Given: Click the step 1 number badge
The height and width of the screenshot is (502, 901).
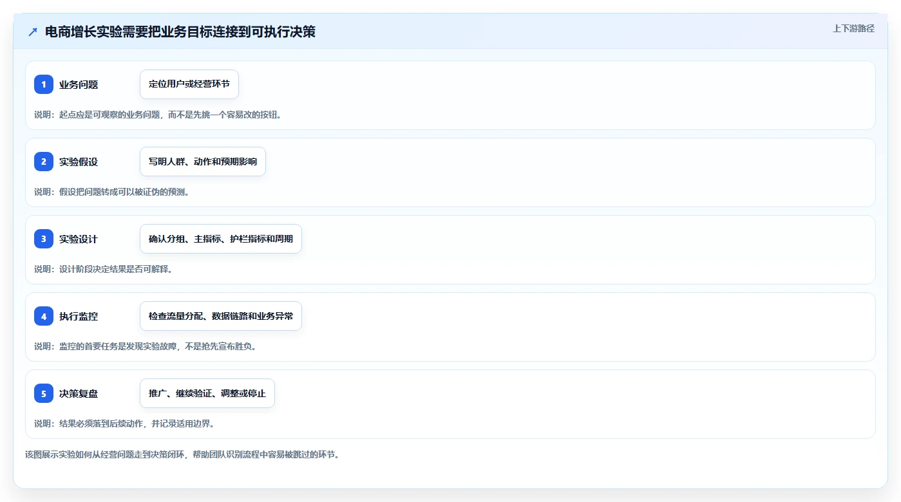Looking at the screenshot, I should [44, 84].
